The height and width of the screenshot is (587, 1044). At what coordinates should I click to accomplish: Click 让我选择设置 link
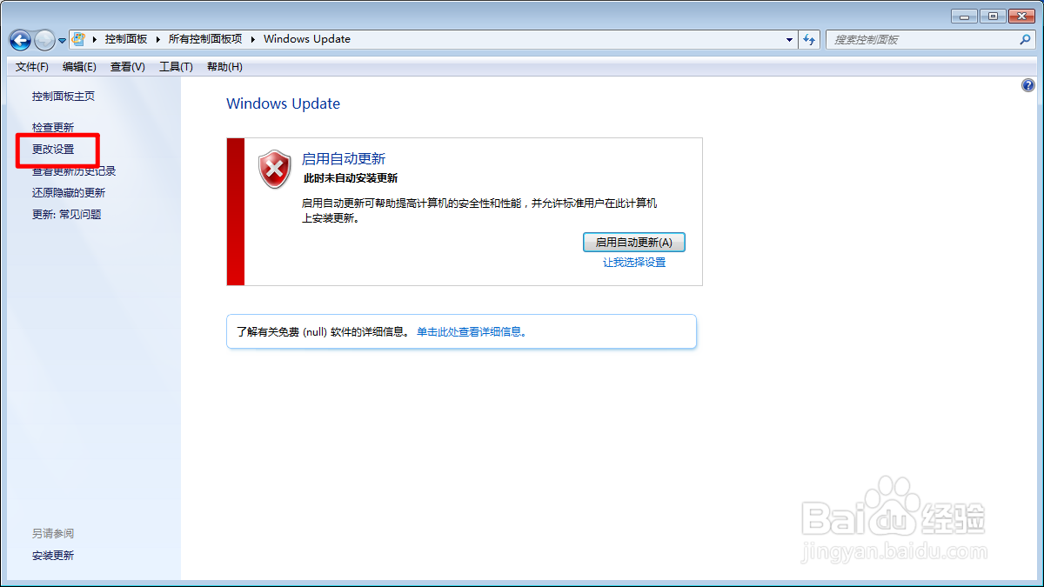click(x=634, y=263)
